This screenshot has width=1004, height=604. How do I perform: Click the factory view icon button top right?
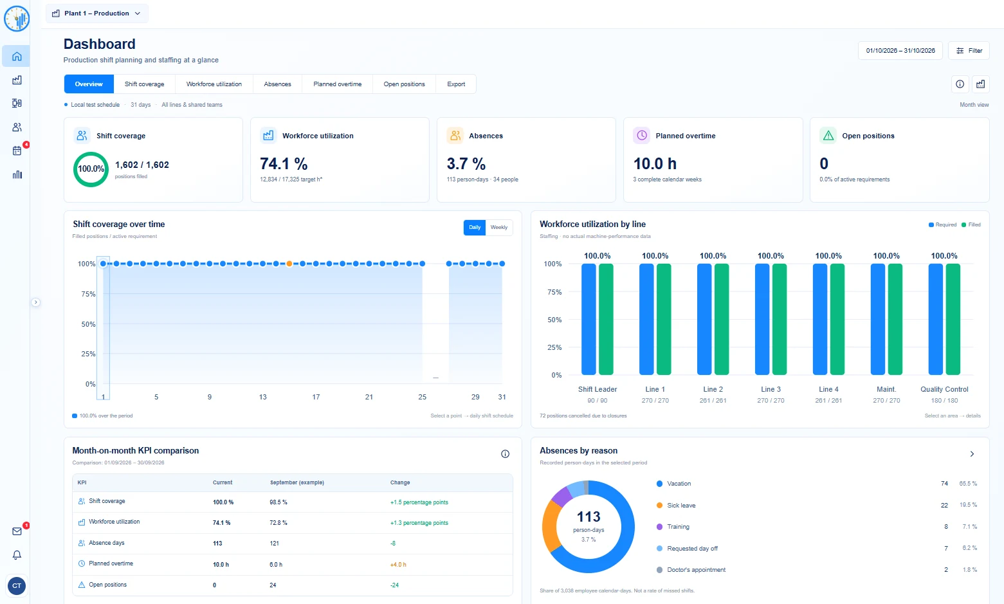coord(980,84)
